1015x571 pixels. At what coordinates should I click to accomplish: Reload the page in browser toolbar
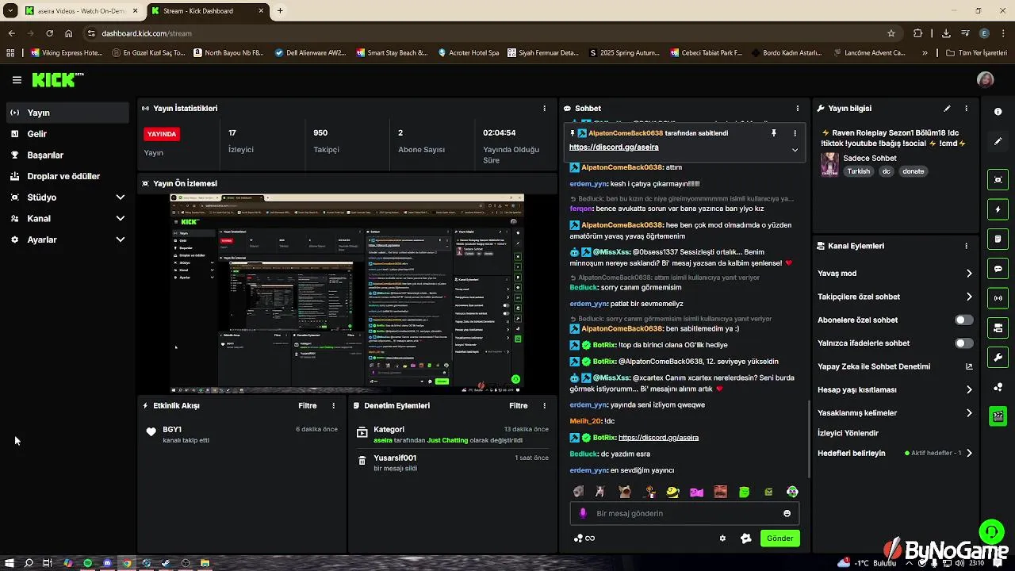(x=49, y=33)
